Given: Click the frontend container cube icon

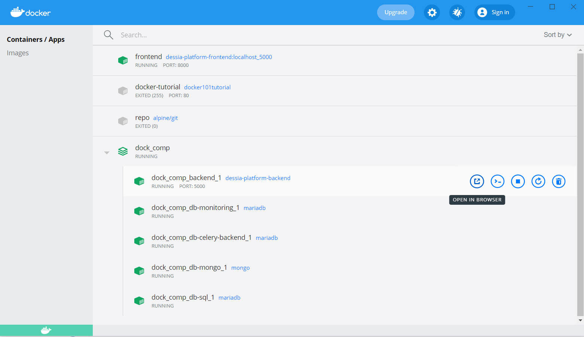Looking at the screenshot, I should (x=123, y=60).
